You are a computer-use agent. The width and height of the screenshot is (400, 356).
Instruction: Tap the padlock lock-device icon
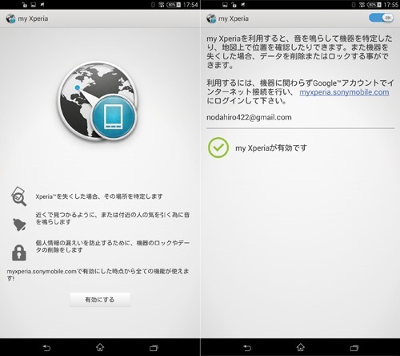pyautogui.click(x=19, y=253)
